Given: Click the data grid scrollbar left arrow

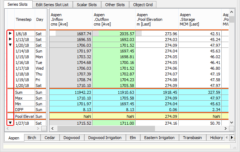Looking at the screenshot, I should pyautogui.click(x=52, y=128).
